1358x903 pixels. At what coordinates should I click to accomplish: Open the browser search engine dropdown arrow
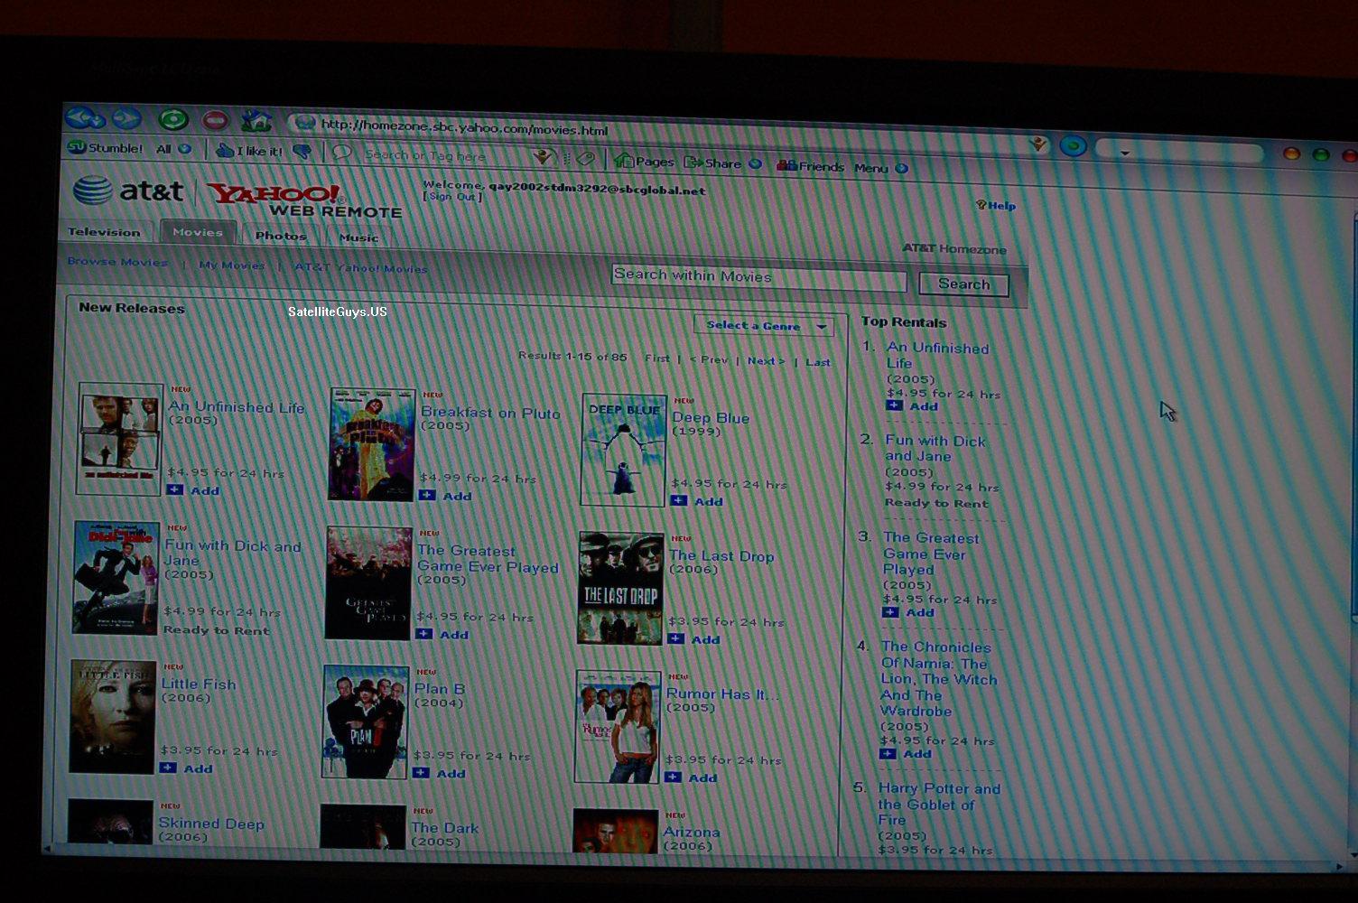[1125, 153]
